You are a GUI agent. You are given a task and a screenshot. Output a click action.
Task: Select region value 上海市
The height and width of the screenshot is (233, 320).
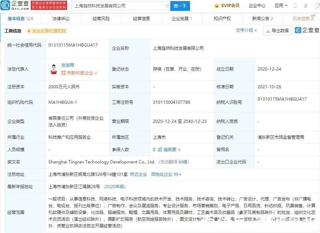click(x=159, y=137)
